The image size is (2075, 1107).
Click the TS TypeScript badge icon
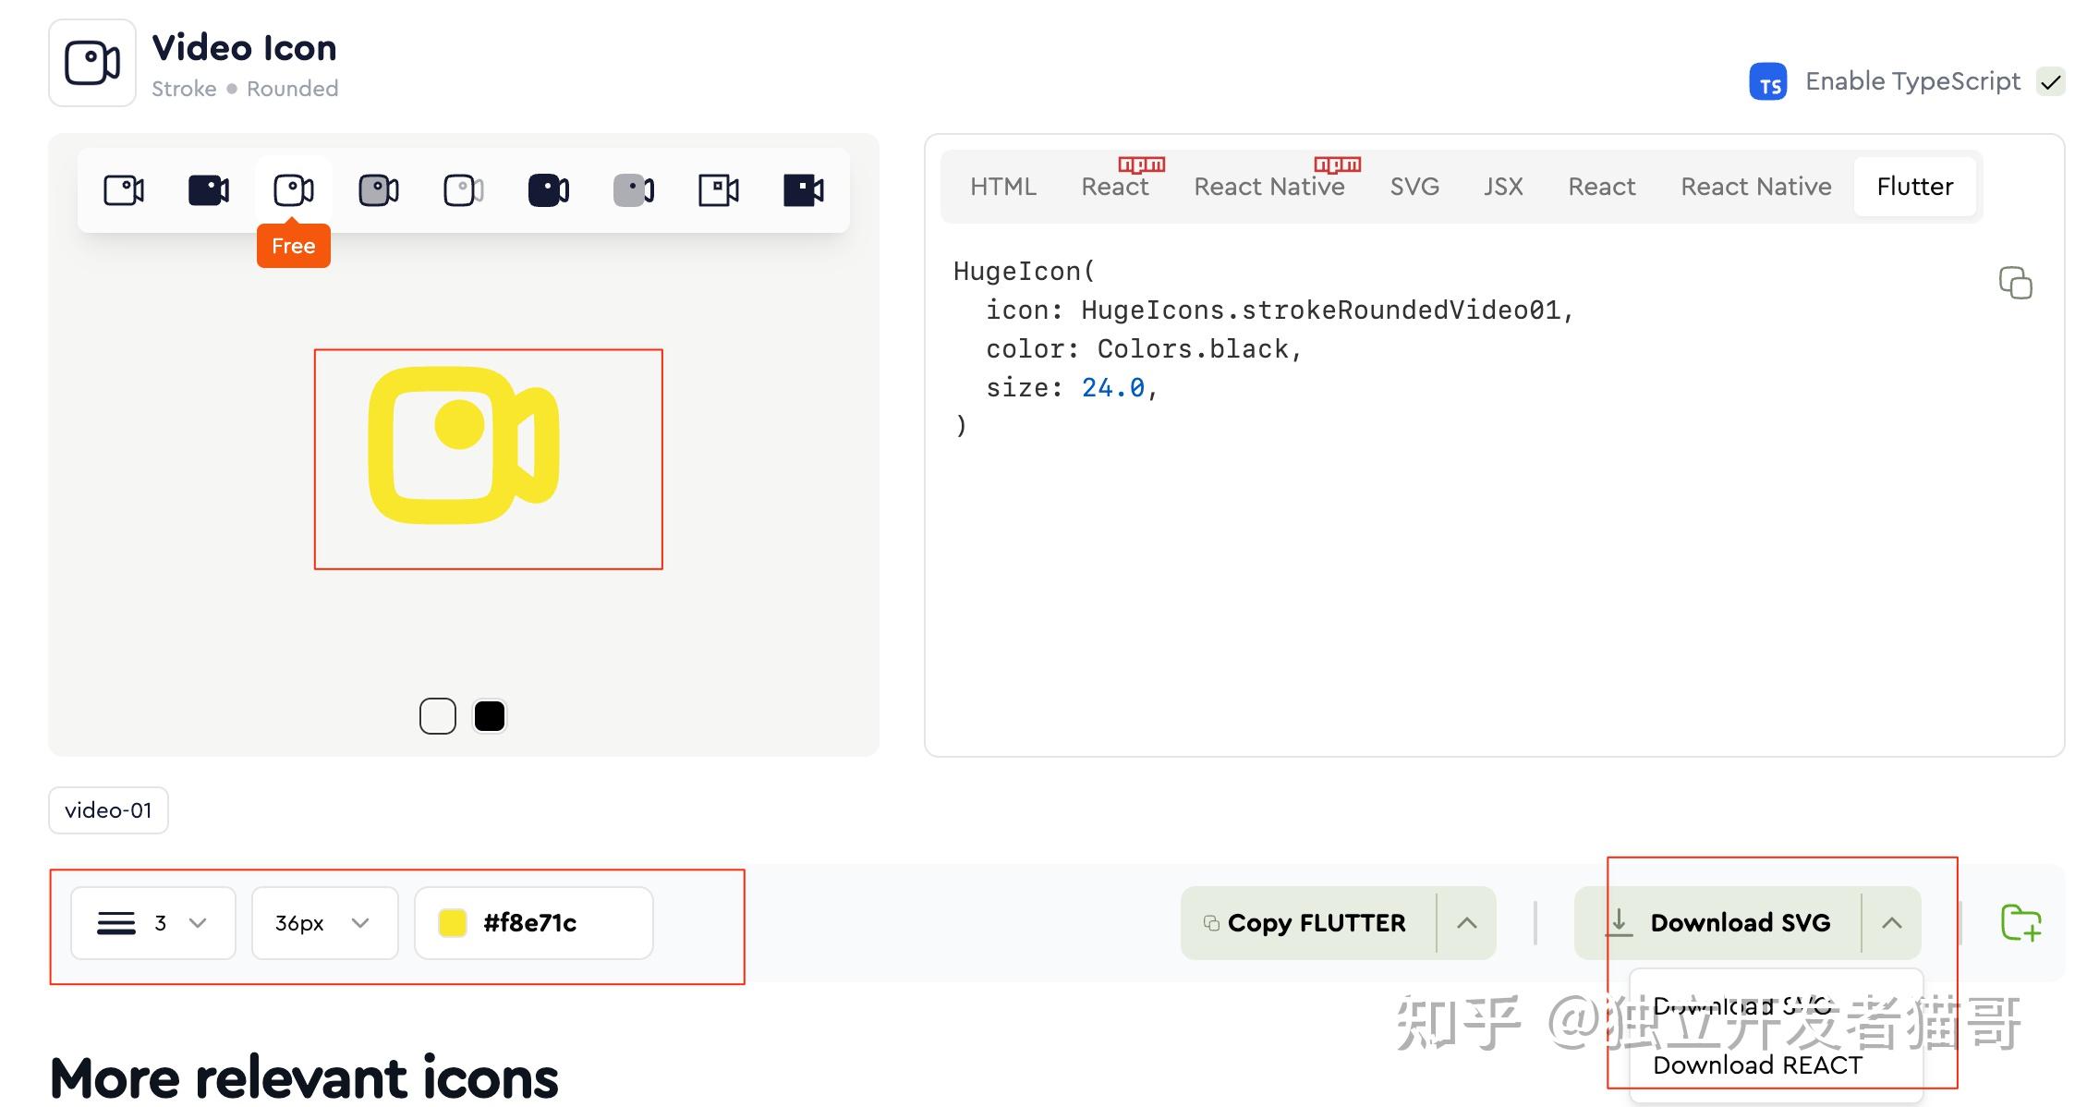click(1768, 81)
